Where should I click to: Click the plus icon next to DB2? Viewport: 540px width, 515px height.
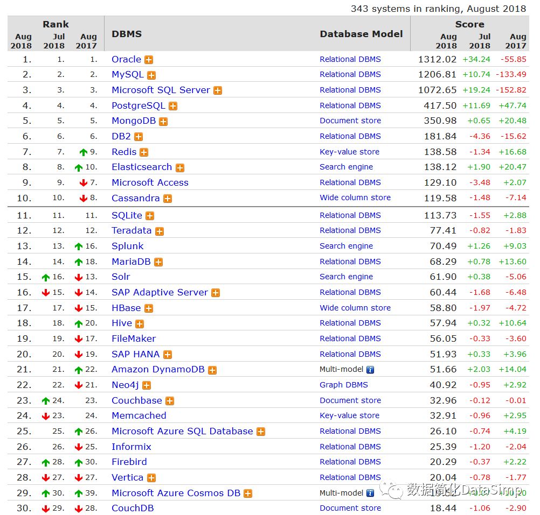[x=139, y=137]
